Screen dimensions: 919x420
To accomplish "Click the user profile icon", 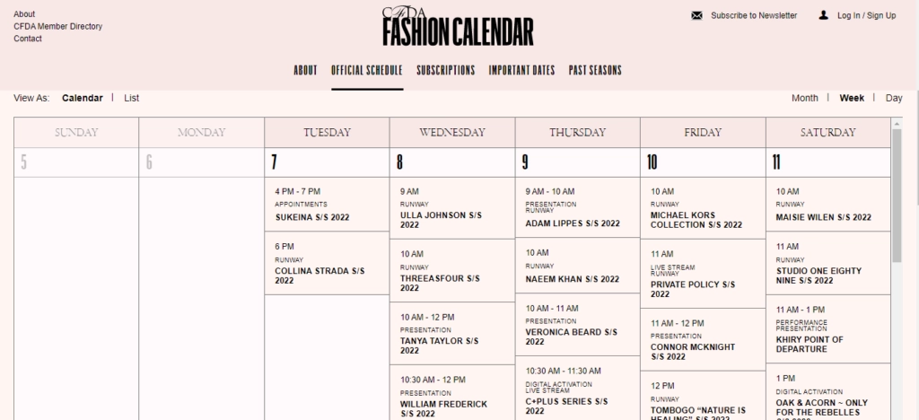I will pyautogui.click(x=823, y=15).
